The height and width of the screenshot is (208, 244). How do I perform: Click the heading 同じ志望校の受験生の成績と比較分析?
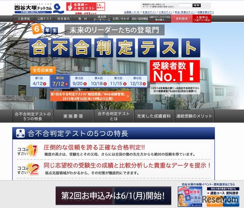(127, 165)
